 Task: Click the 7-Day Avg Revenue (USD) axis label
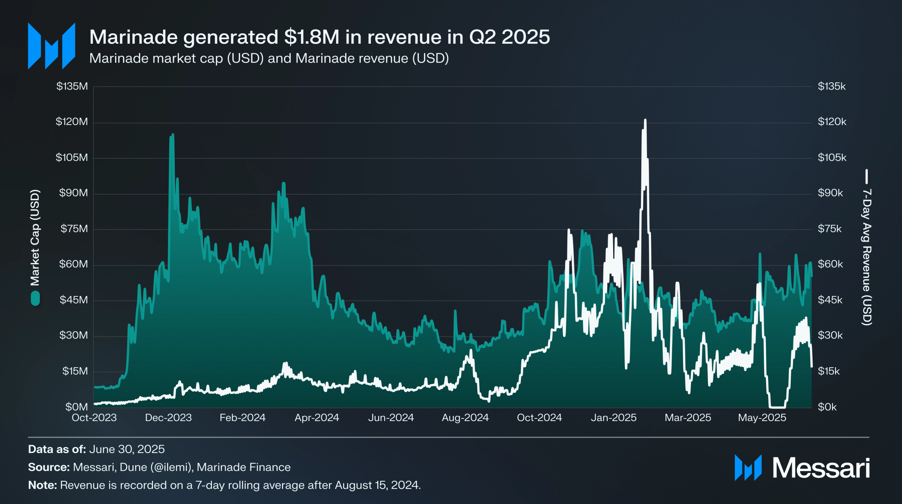[866, 257]
